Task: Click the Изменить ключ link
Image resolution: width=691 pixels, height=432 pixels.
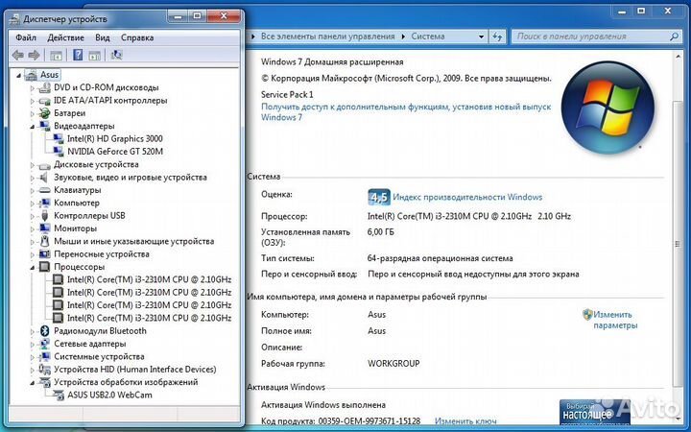Action: 465,420
